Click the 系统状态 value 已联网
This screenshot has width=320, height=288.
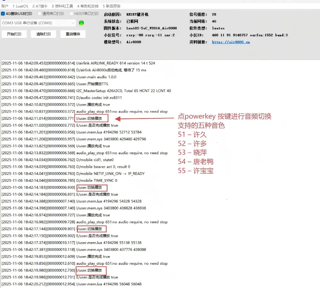pos(132,21)
